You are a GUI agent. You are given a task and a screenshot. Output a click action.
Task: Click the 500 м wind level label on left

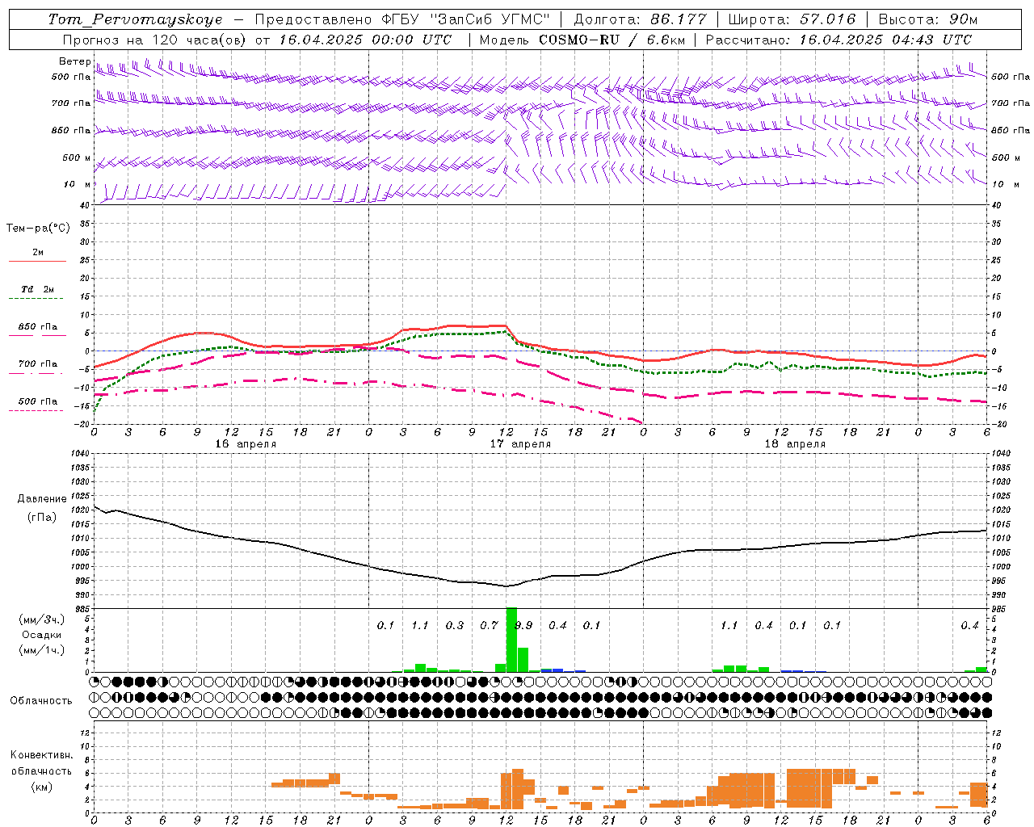tap(77, 157)
